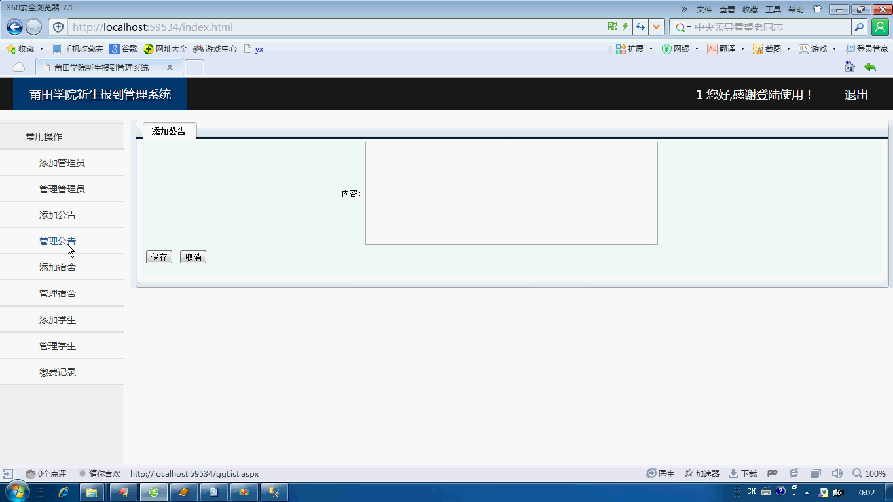Click the 添加公告 panel tab

[x=169, y=131]
